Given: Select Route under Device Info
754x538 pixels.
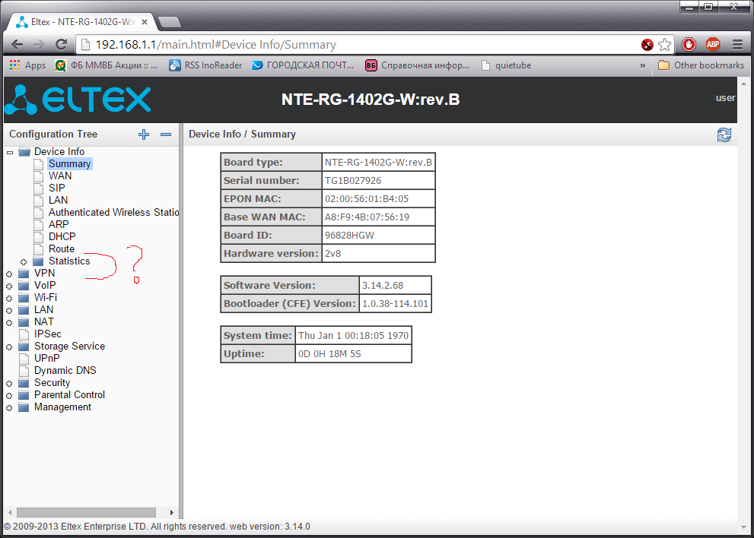Looking at the screenshot, I should coord(62,248).
